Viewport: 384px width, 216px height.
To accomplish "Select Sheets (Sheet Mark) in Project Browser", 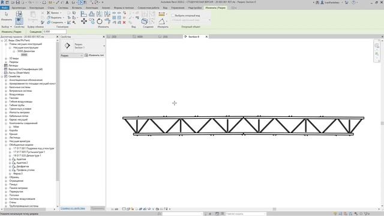I will pos(19,73).
